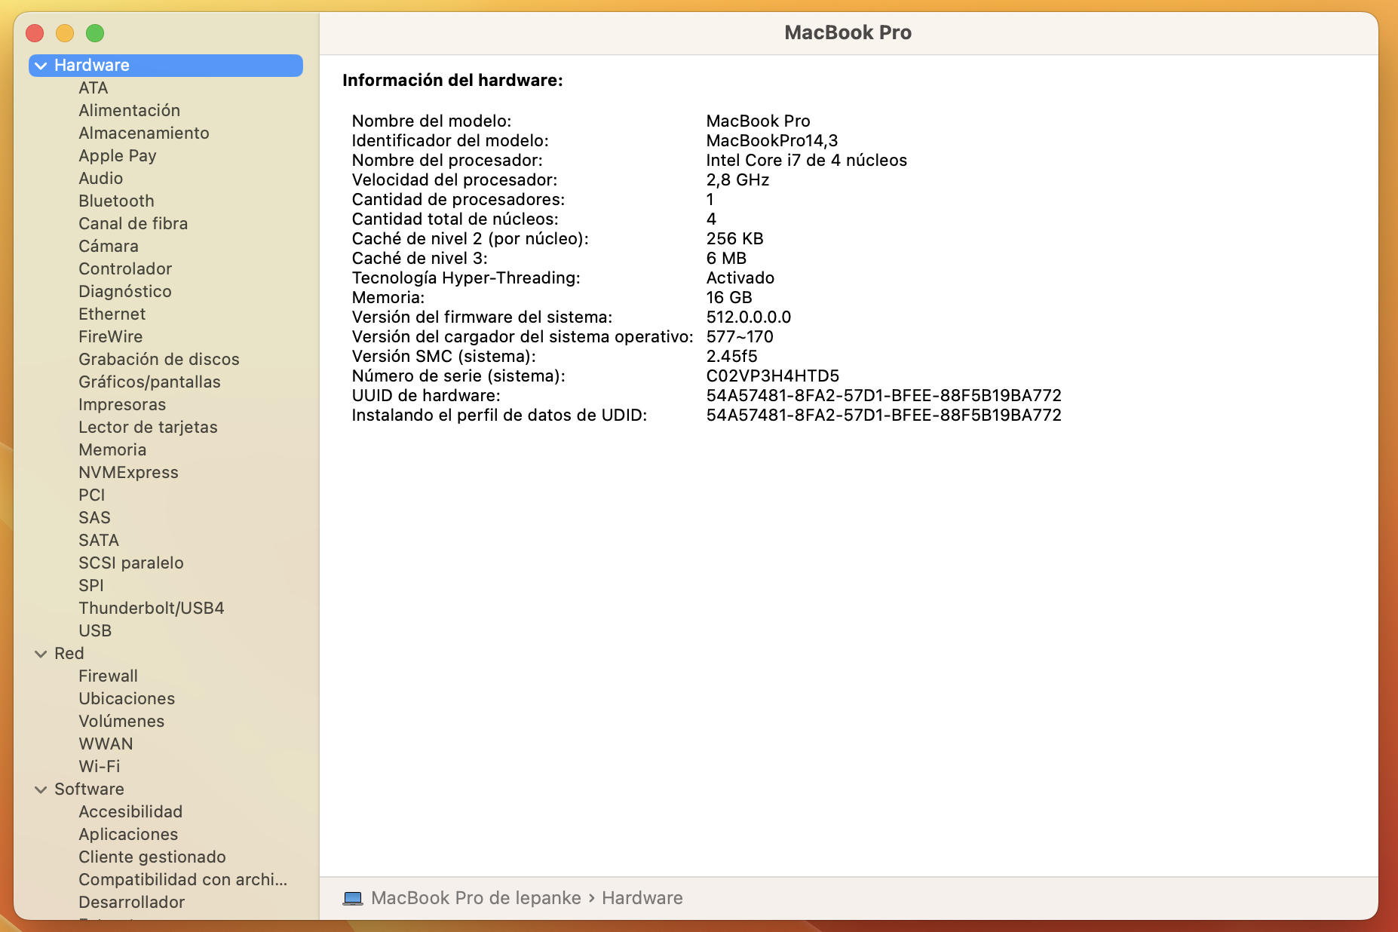Click the 16 GB memory value
Screen dimensions: 1398x932
pos(729,297)
